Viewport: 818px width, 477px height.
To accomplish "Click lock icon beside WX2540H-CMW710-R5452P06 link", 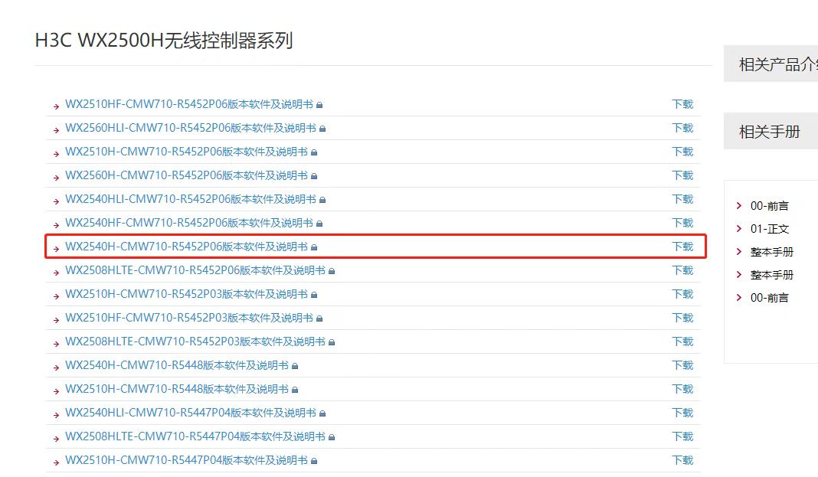I will (x=314, y=247).
